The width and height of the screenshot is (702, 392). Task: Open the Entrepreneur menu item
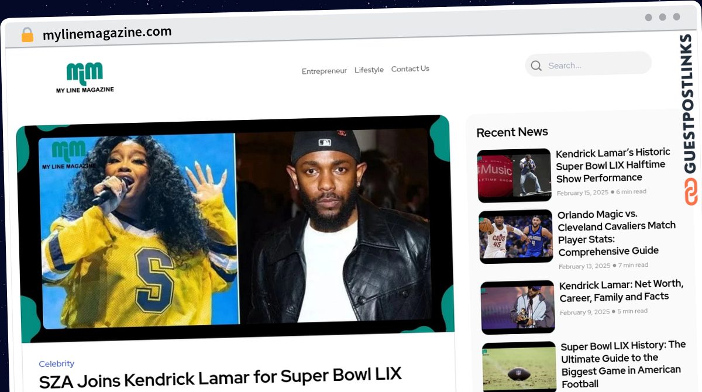coord(324,71)
